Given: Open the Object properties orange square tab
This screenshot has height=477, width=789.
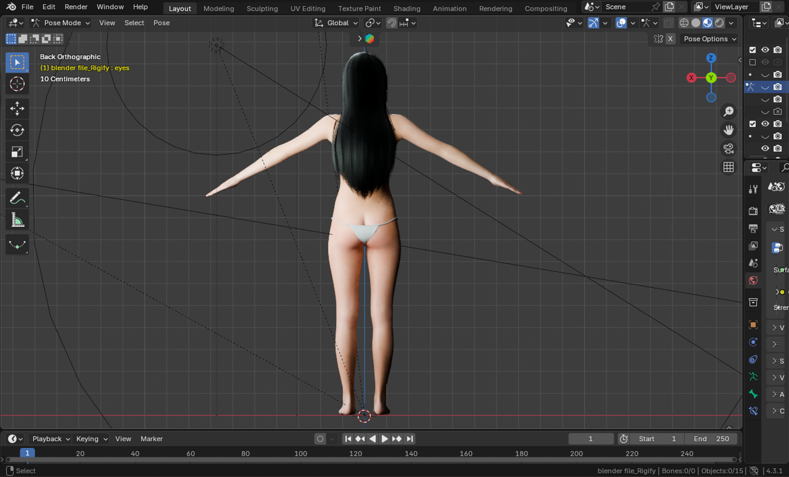Looking at the screenshot, I should pos(753,325).
